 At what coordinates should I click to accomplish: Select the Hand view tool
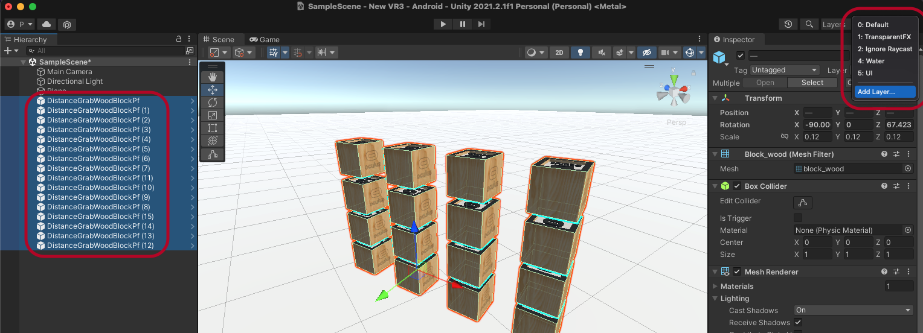[213, 77]
